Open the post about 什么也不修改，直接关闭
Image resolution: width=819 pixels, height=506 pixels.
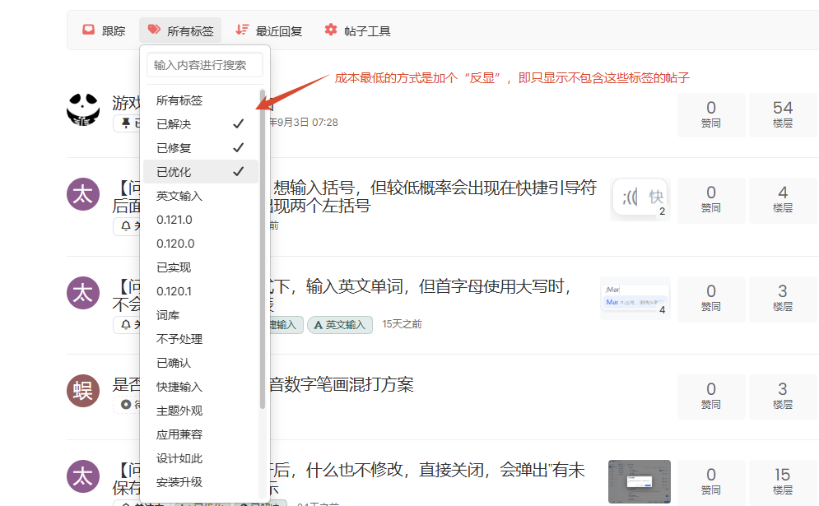coord(428,470)
